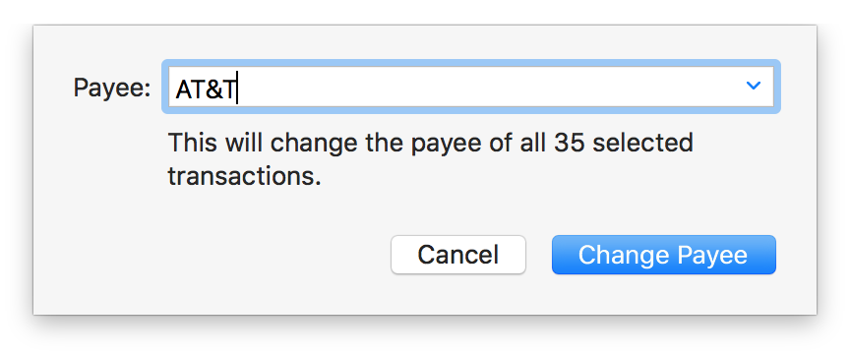
Task: Place cursor after AT&T text
Action: click(237, 89)
